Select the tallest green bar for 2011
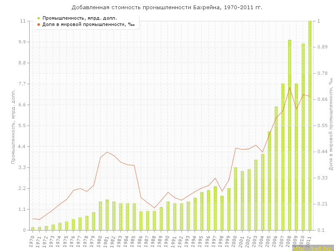The height and width of the screenshot is (251, 334). click(310, 125)
